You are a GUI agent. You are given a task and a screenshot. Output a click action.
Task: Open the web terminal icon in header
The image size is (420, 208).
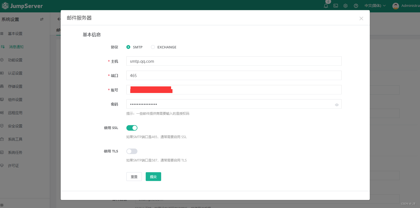[x=336, y=6]
